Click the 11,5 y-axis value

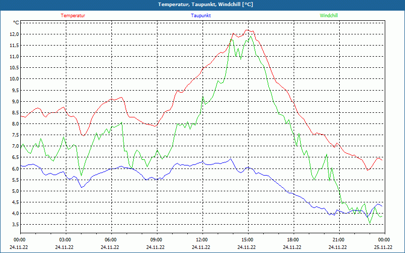(x=15, y=45)
